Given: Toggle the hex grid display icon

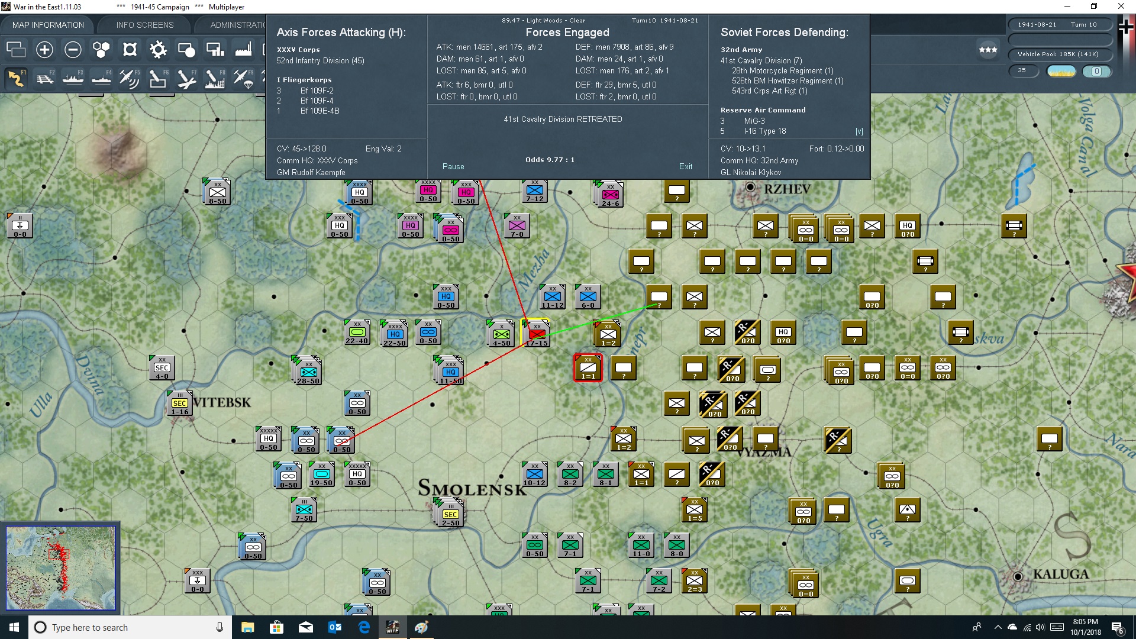Looking at the screenshot, I should tap(101, 50).
